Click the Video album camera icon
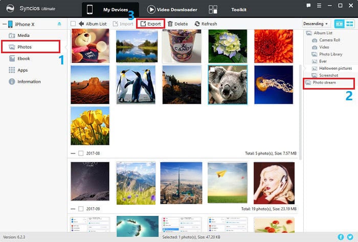The height and width of the screenshot is (242, 358). tap(315, 47)
